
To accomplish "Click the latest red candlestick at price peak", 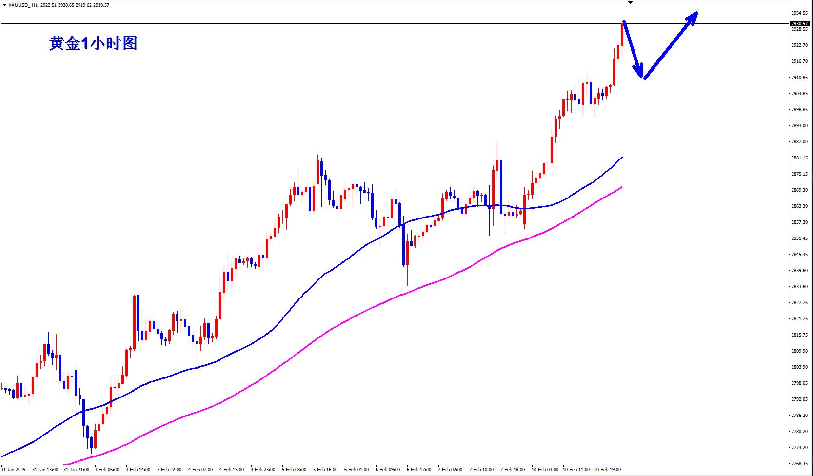I will point(622,34).
